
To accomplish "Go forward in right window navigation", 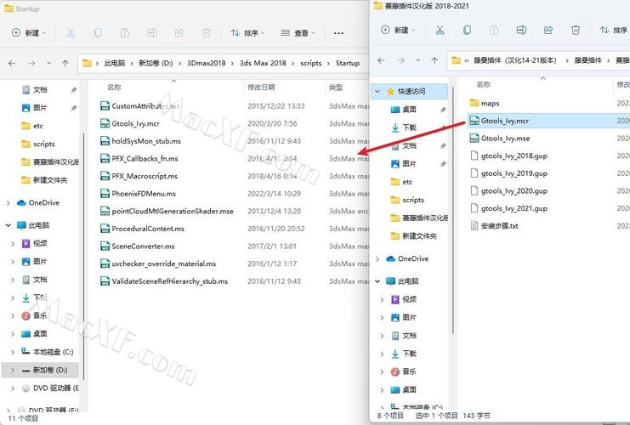I will click(x=400, y=60).
